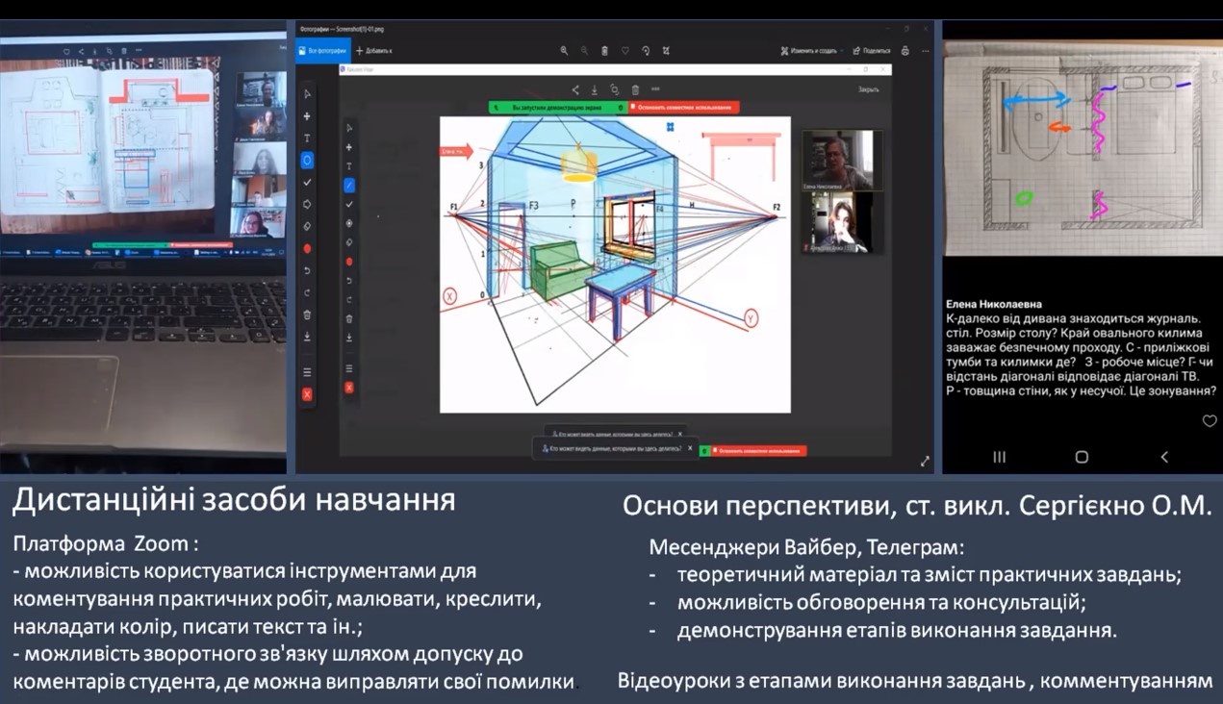Viewport: 1223px width, 704px height.
Task: Select the crop tool in Photos toolbar
Action: click(665, 50)
